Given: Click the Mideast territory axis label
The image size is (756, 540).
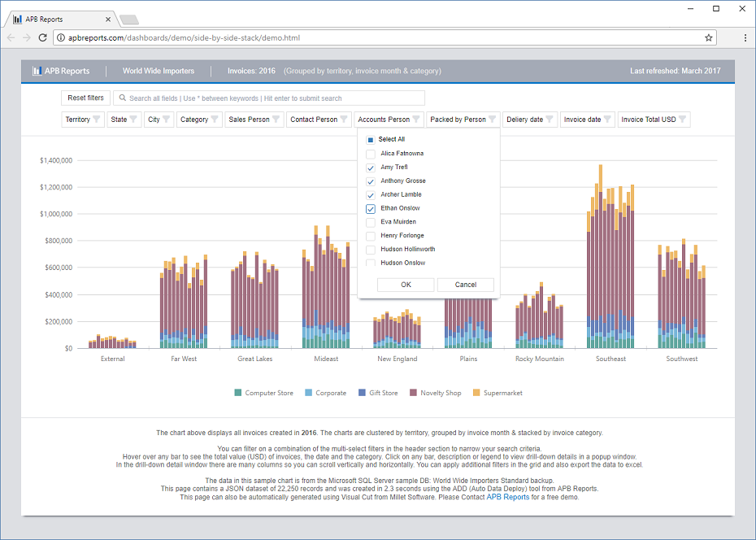Looking at the screenshot, I should tap(326, 359).
